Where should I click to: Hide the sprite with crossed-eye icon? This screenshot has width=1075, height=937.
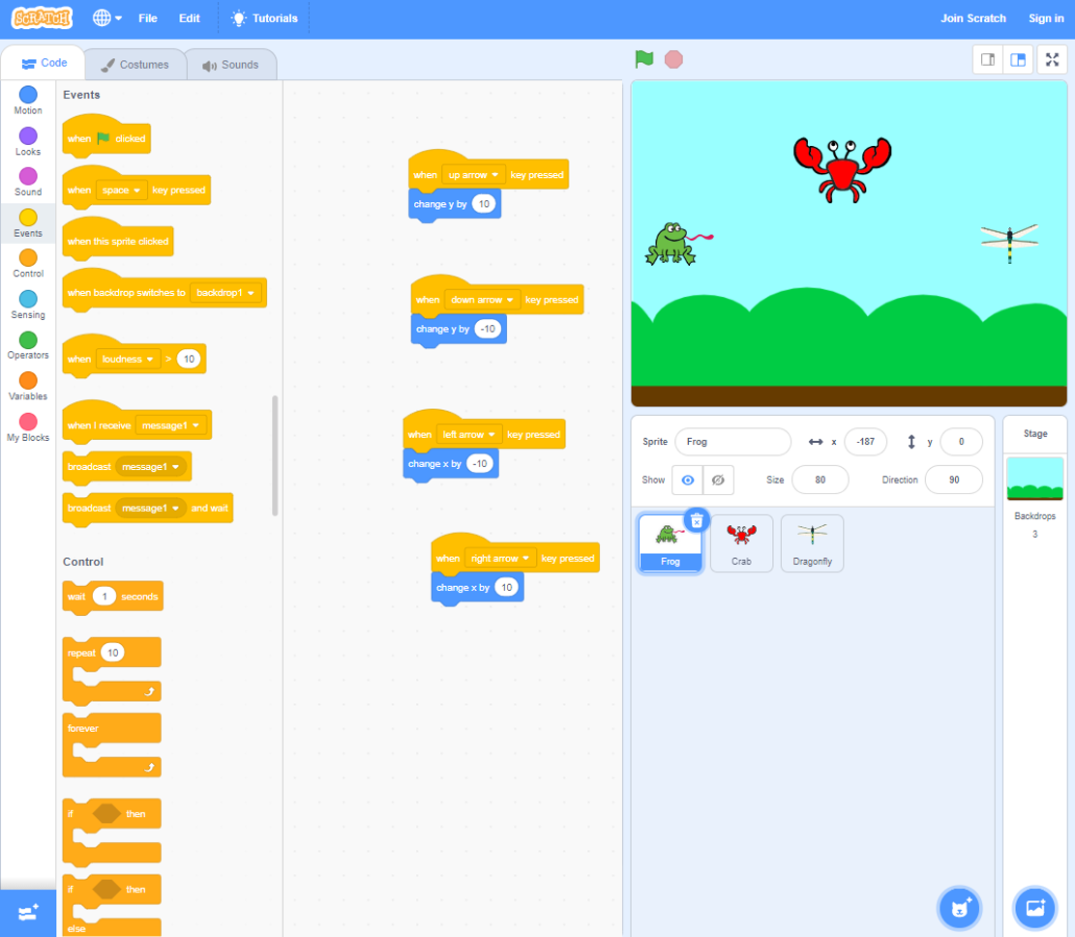tap(718, 480)
